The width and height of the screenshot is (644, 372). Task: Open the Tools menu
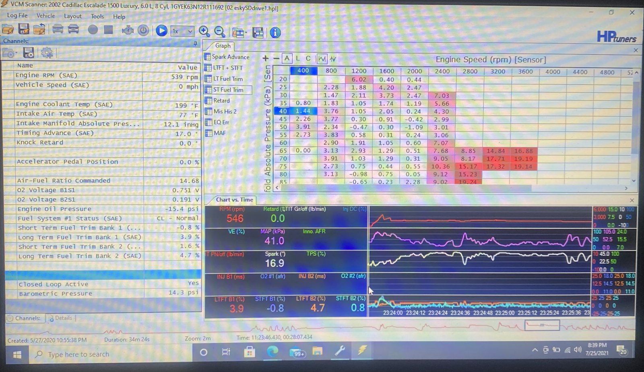(97, 16)
